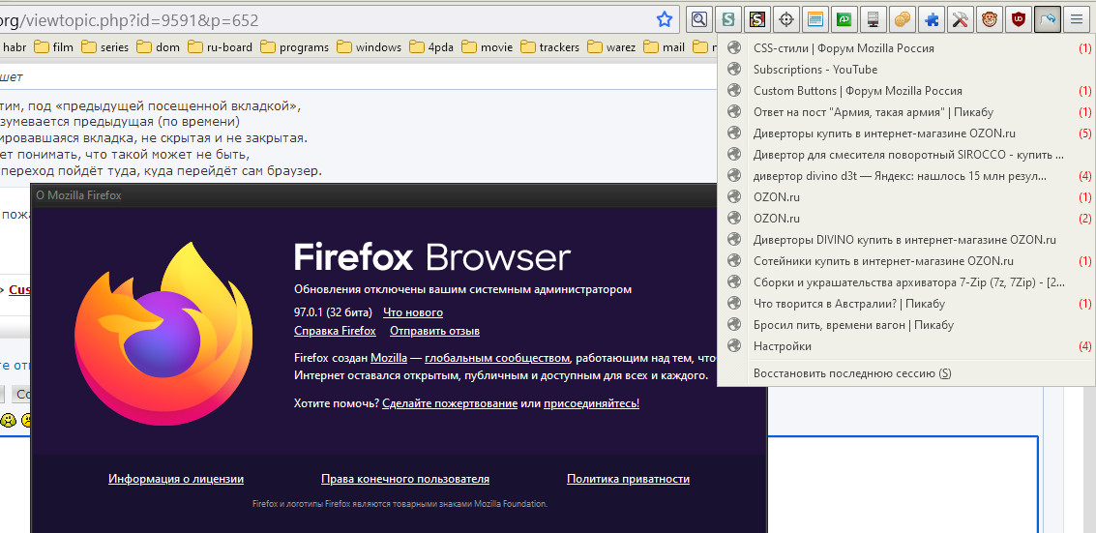Reopen 'Что творится в Австралии? | Пикабу'

[906, 304]
